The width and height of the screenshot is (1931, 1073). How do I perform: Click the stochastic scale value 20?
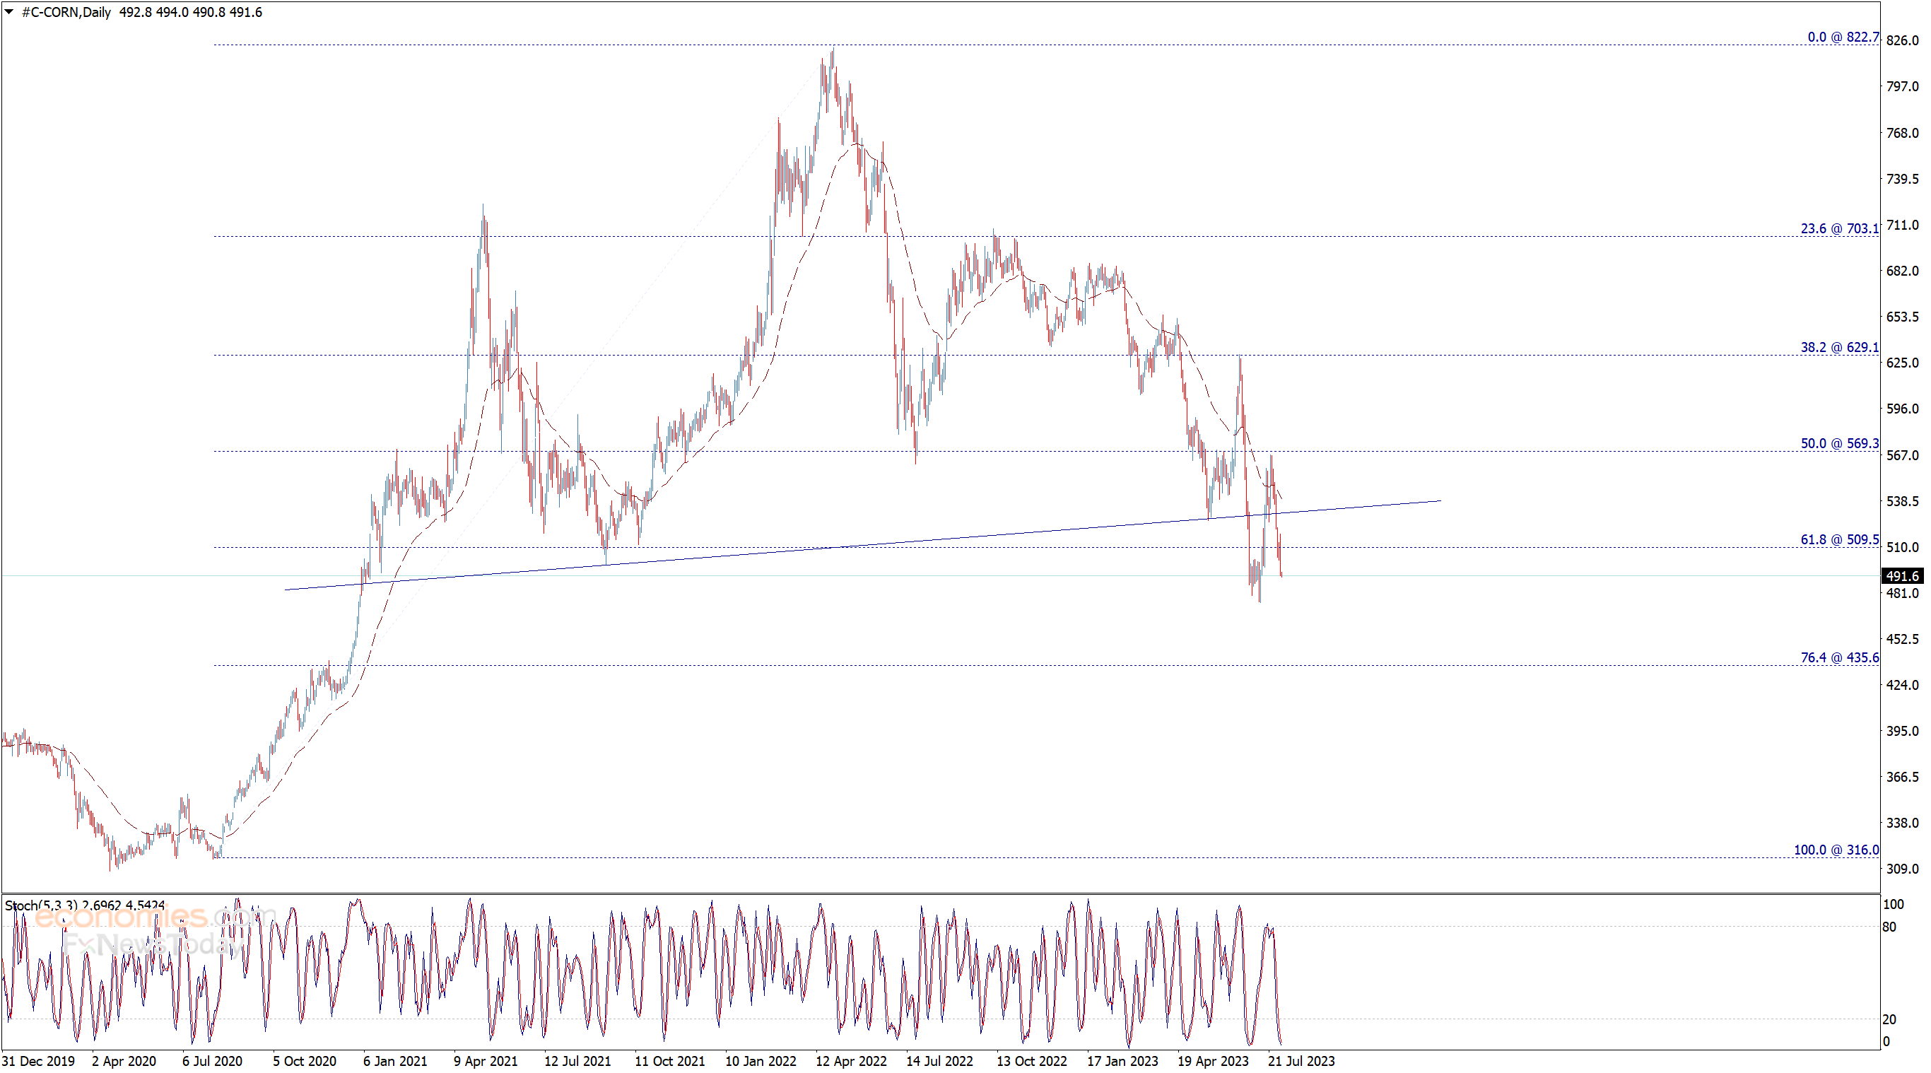(1889, 1020)
